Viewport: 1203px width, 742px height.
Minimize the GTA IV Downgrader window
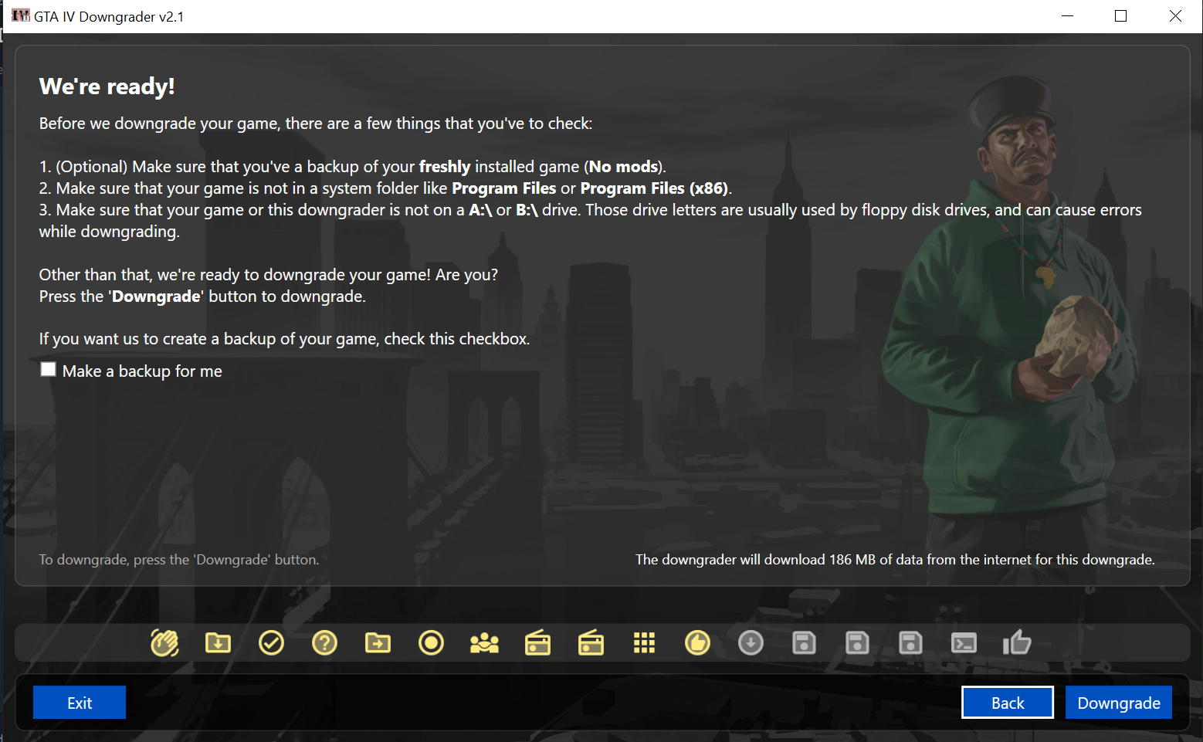point(1068,16)
